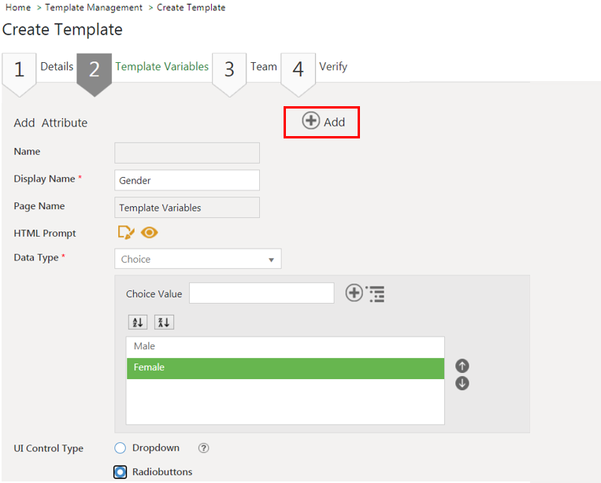Select the Radiobuttons UI control option
Screen dimensions: 601x483
[121, 472]
